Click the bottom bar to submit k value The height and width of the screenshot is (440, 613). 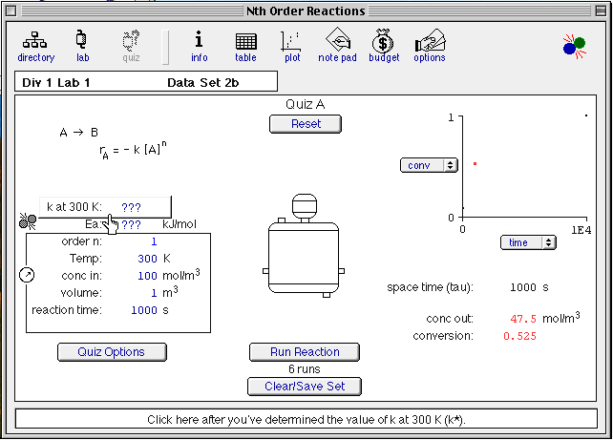tap(306, 419)
